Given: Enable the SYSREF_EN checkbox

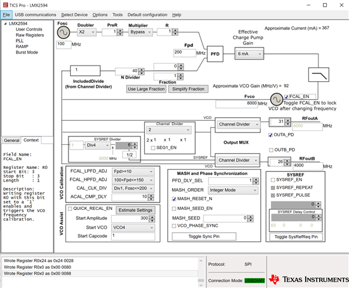Looking at the screenshot, I should coord(273,180).
